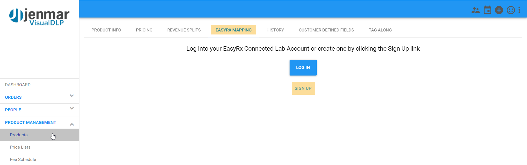Open the History tab
The width and height of the screenshot is (527, 165).
275,30
